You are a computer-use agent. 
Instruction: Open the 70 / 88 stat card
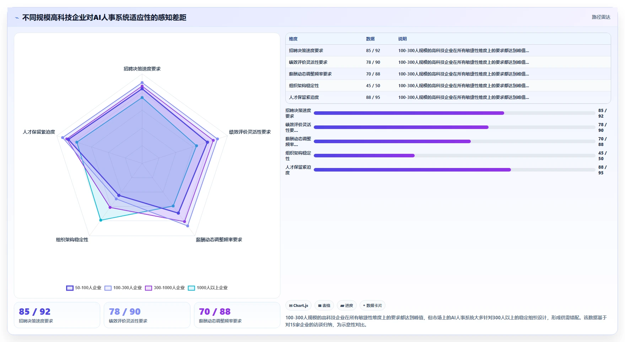(x=237, y=315)
